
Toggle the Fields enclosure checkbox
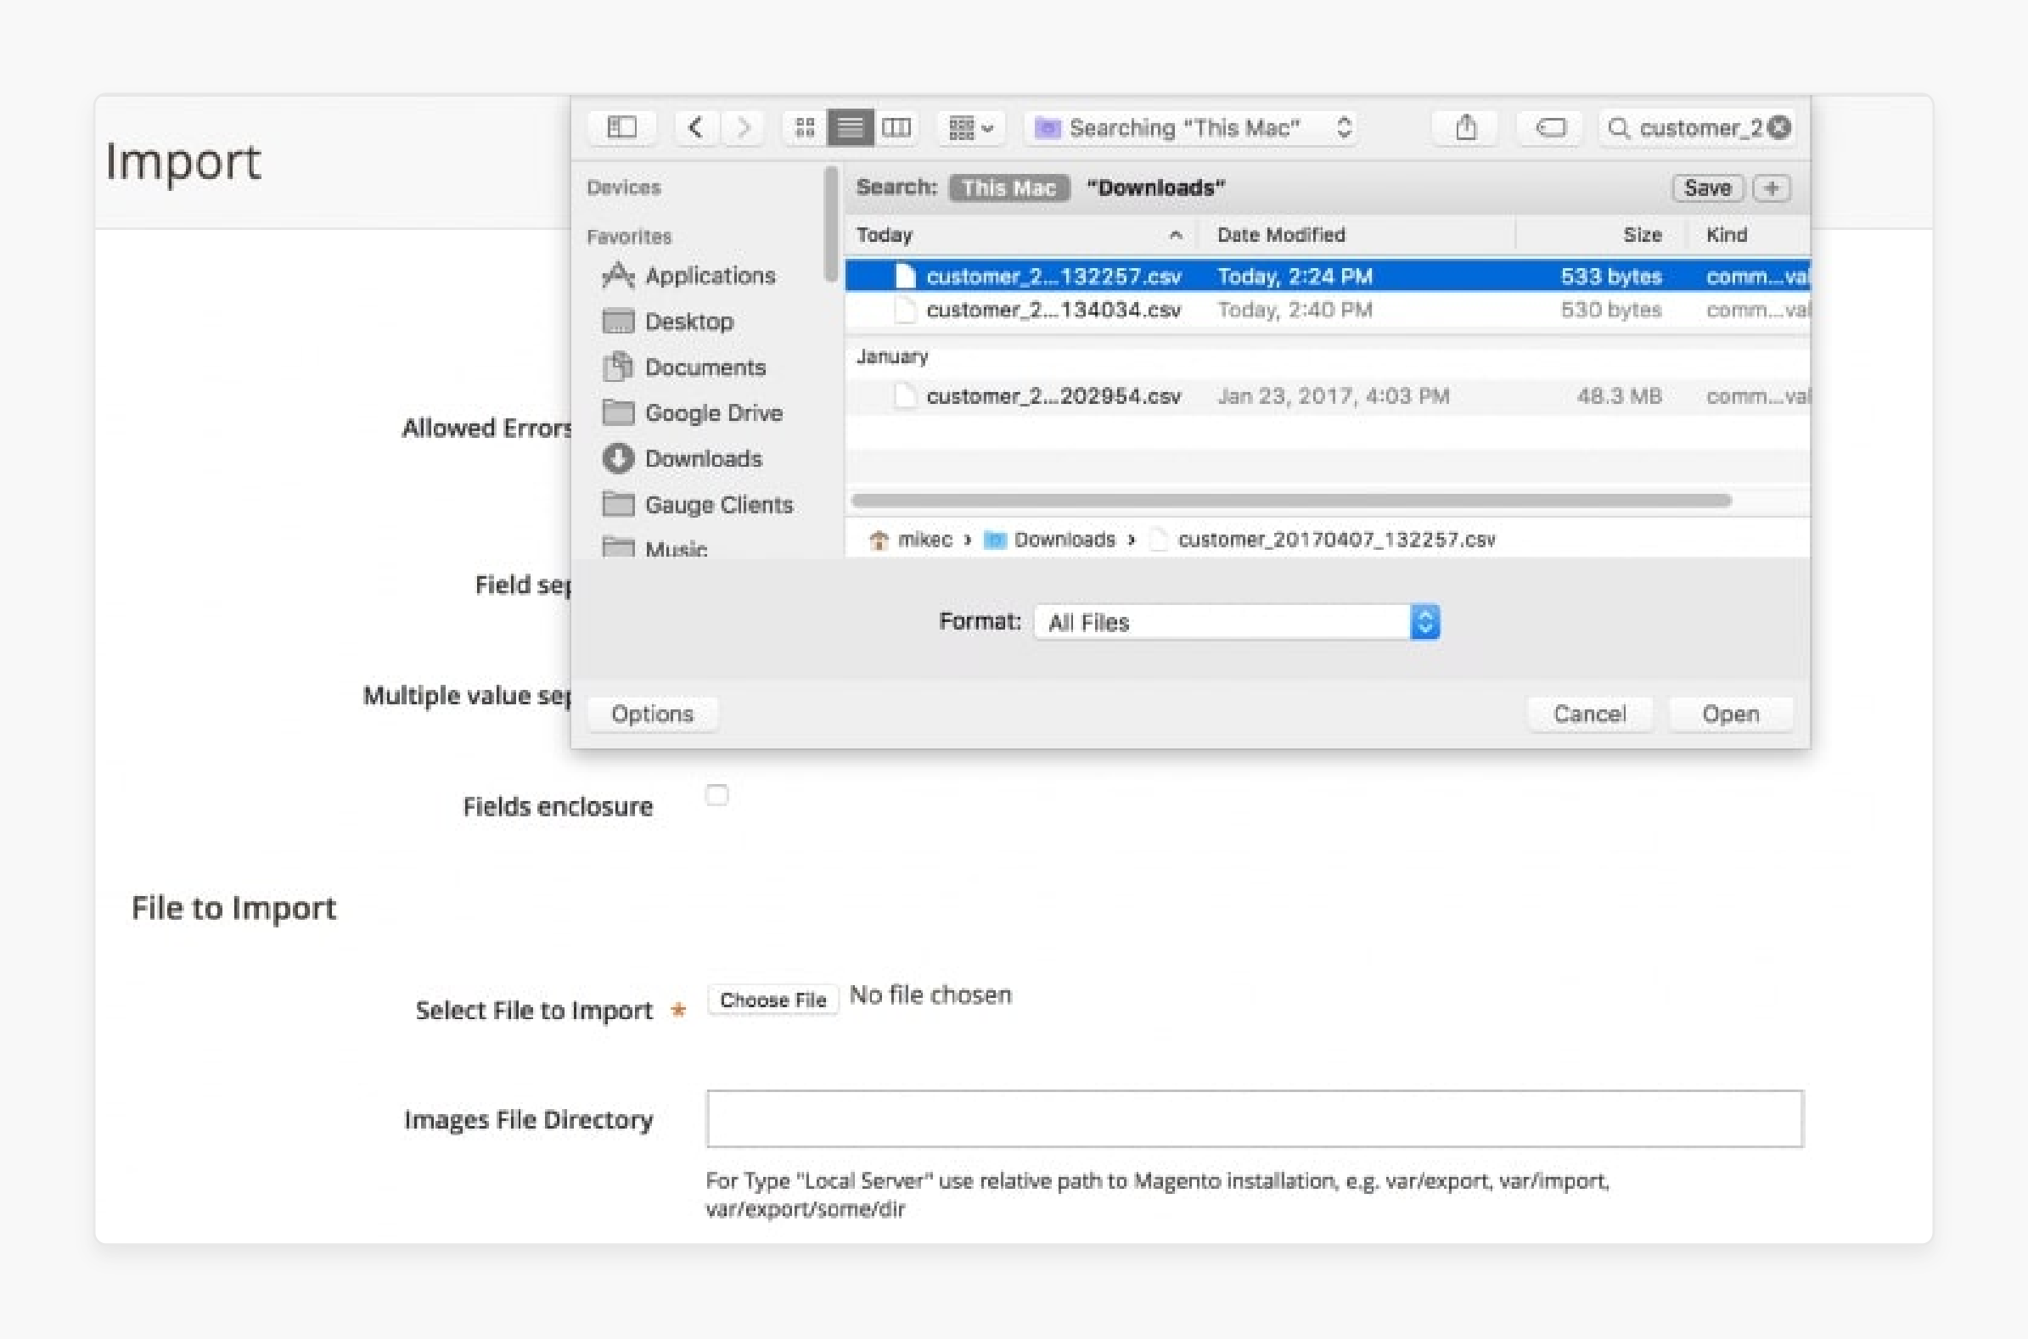pos(716,795)
